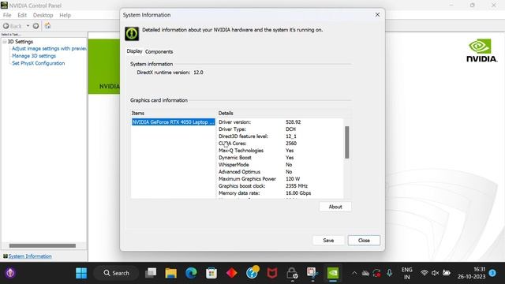
Task: Select NVIDIA GeForce RTX 4050 Laptop item
Action: [174, 122]
